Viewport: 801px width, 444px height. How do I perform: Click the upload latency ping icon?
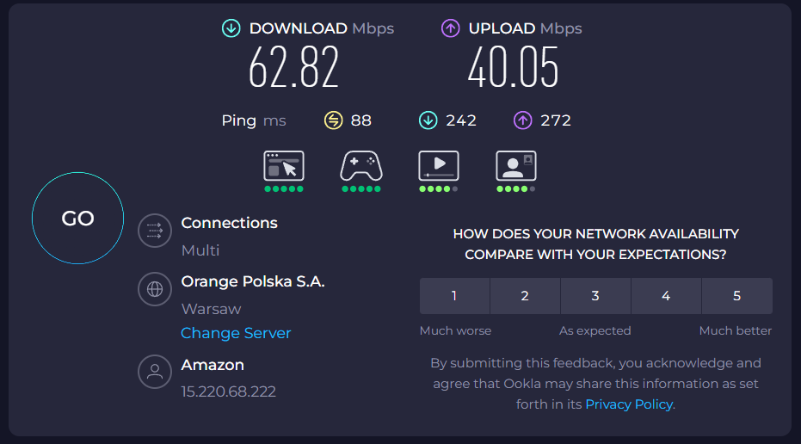522,120
